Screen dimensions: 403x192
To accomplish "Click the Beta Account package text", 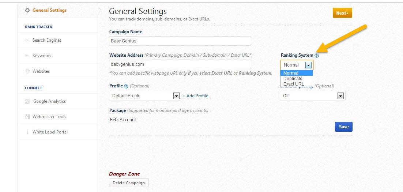I will [x=123, y=120].
